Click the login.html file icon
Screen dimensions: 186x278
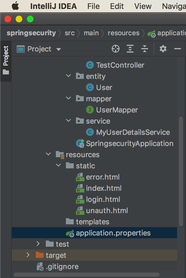point(80,199)
